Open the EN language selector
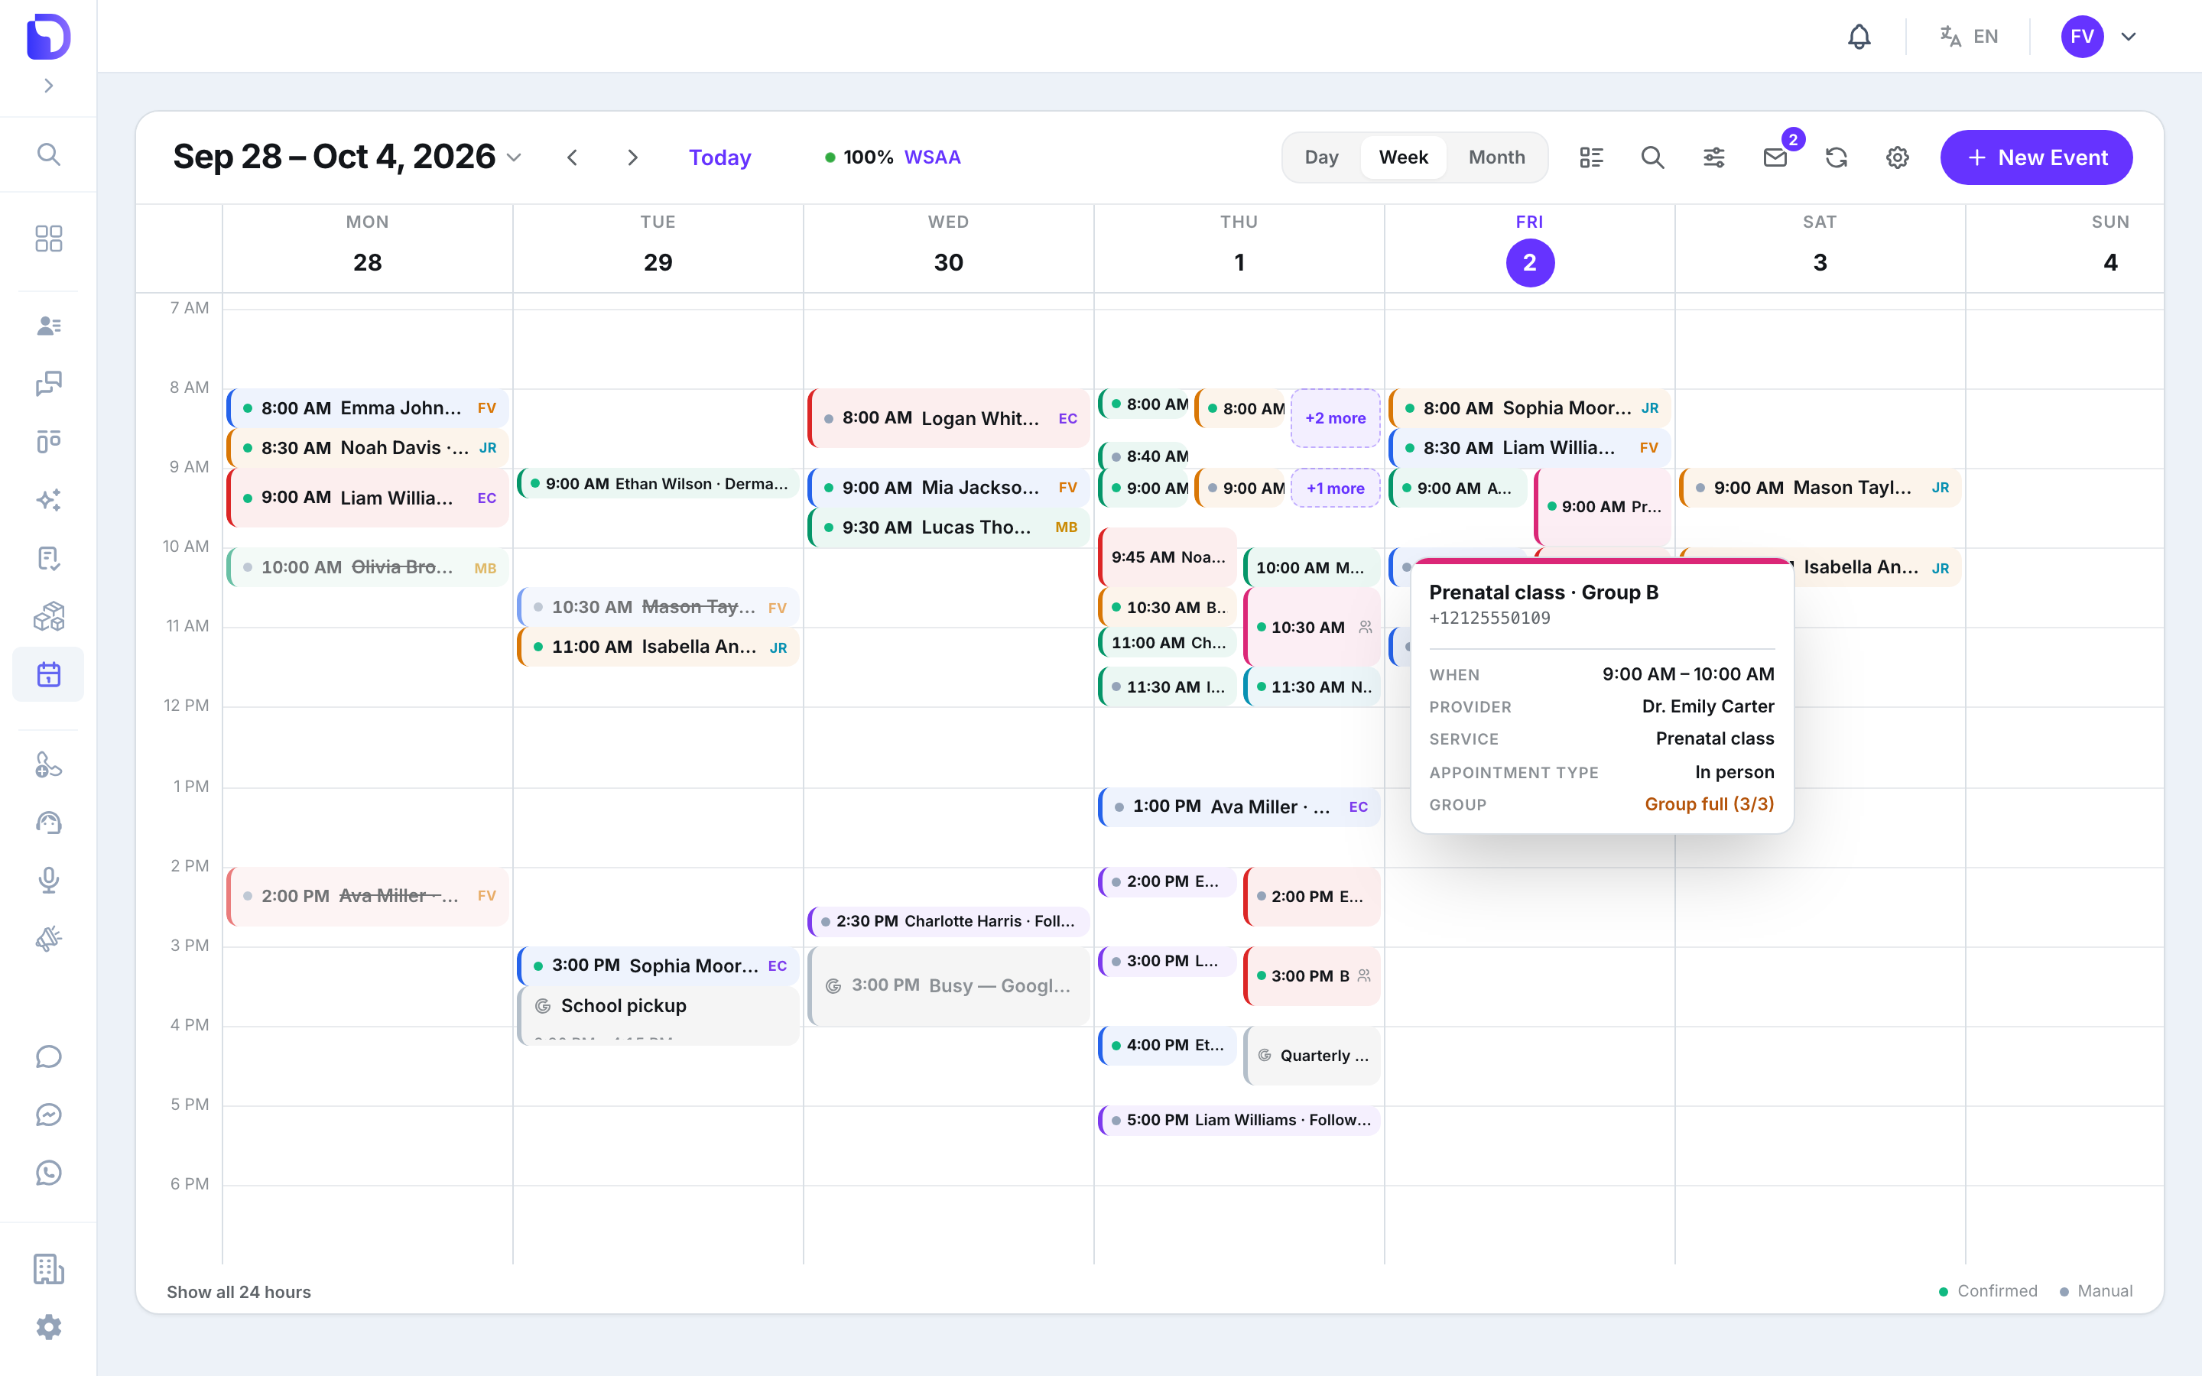 click(1969, 37)
